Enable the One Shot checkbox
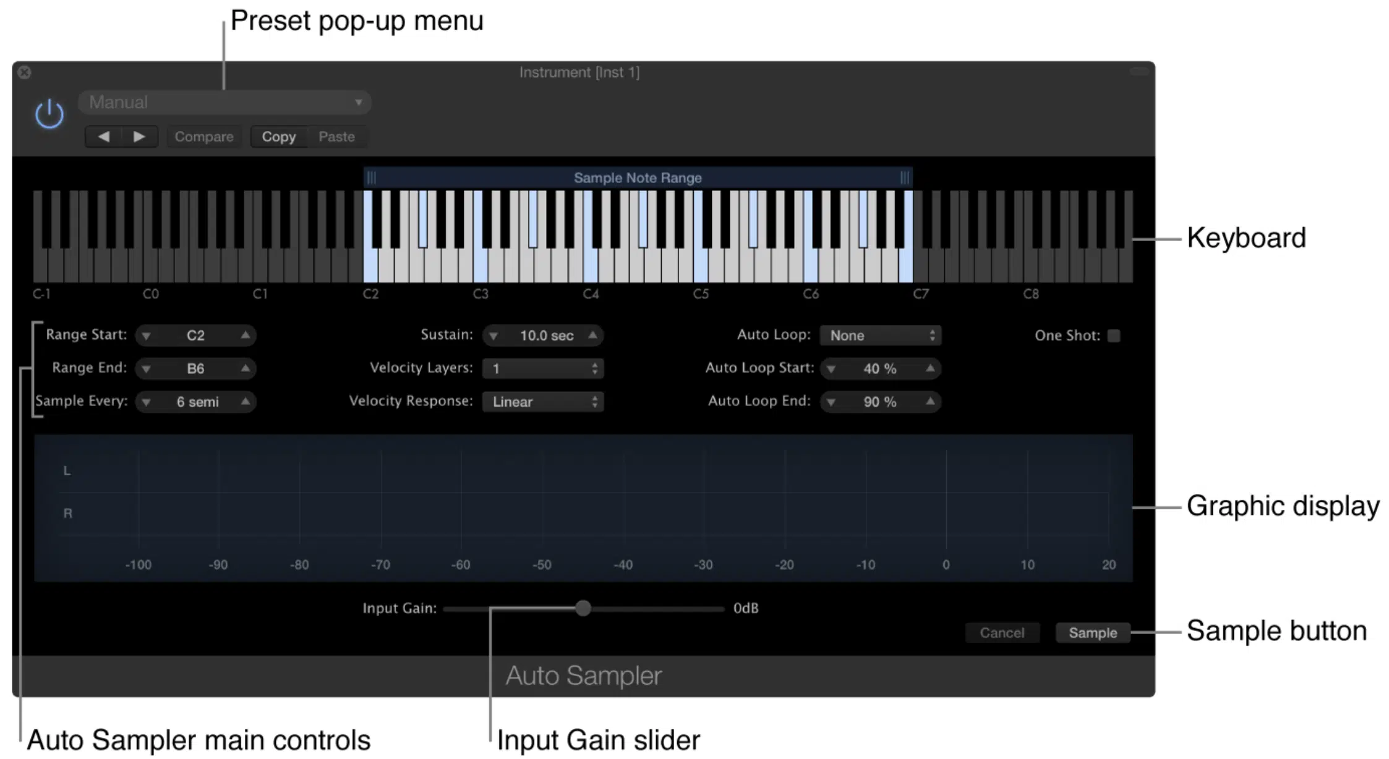Viewport: 1389px width, 759px height. tap(1114, 336)
